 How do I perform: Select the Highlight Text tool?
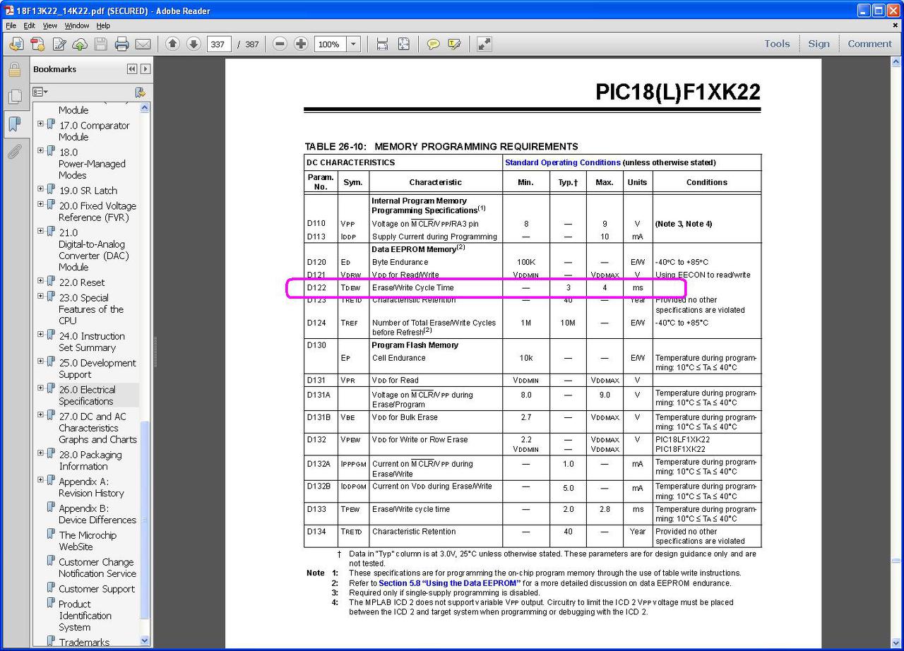pos(454,44)
